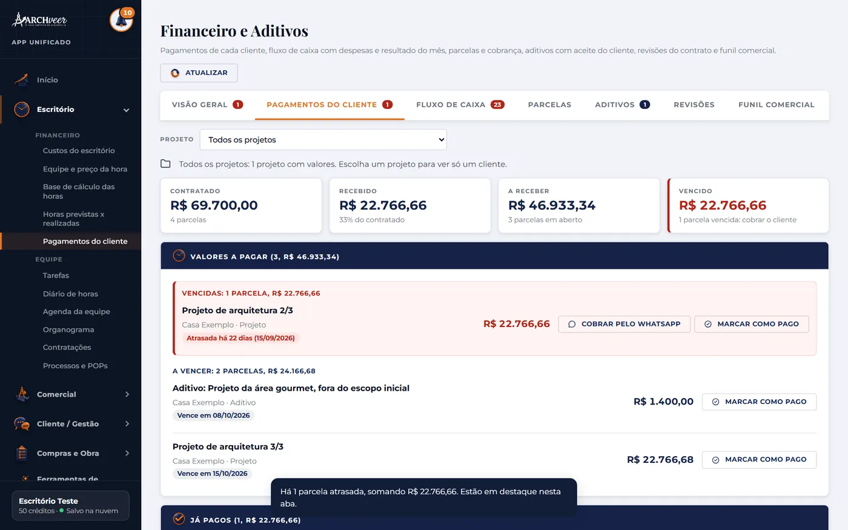The height and width of the screenshot is (530, 848).
Task: Click 'A vencer: 2 parcelas, R$ 24.166,68' heading
Action: click(244, 371)
